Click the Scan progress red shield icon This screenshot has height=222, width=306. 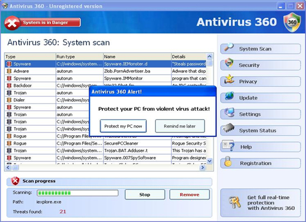pos(15,181)
